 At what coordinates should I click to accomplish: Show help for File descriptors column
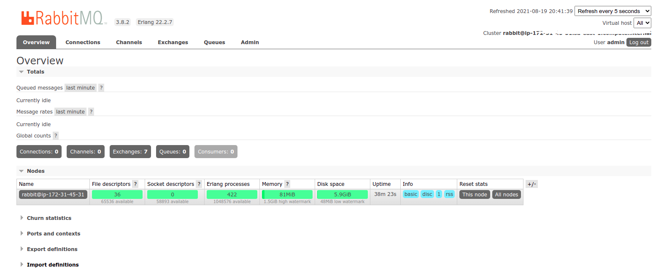click(135, 184)
